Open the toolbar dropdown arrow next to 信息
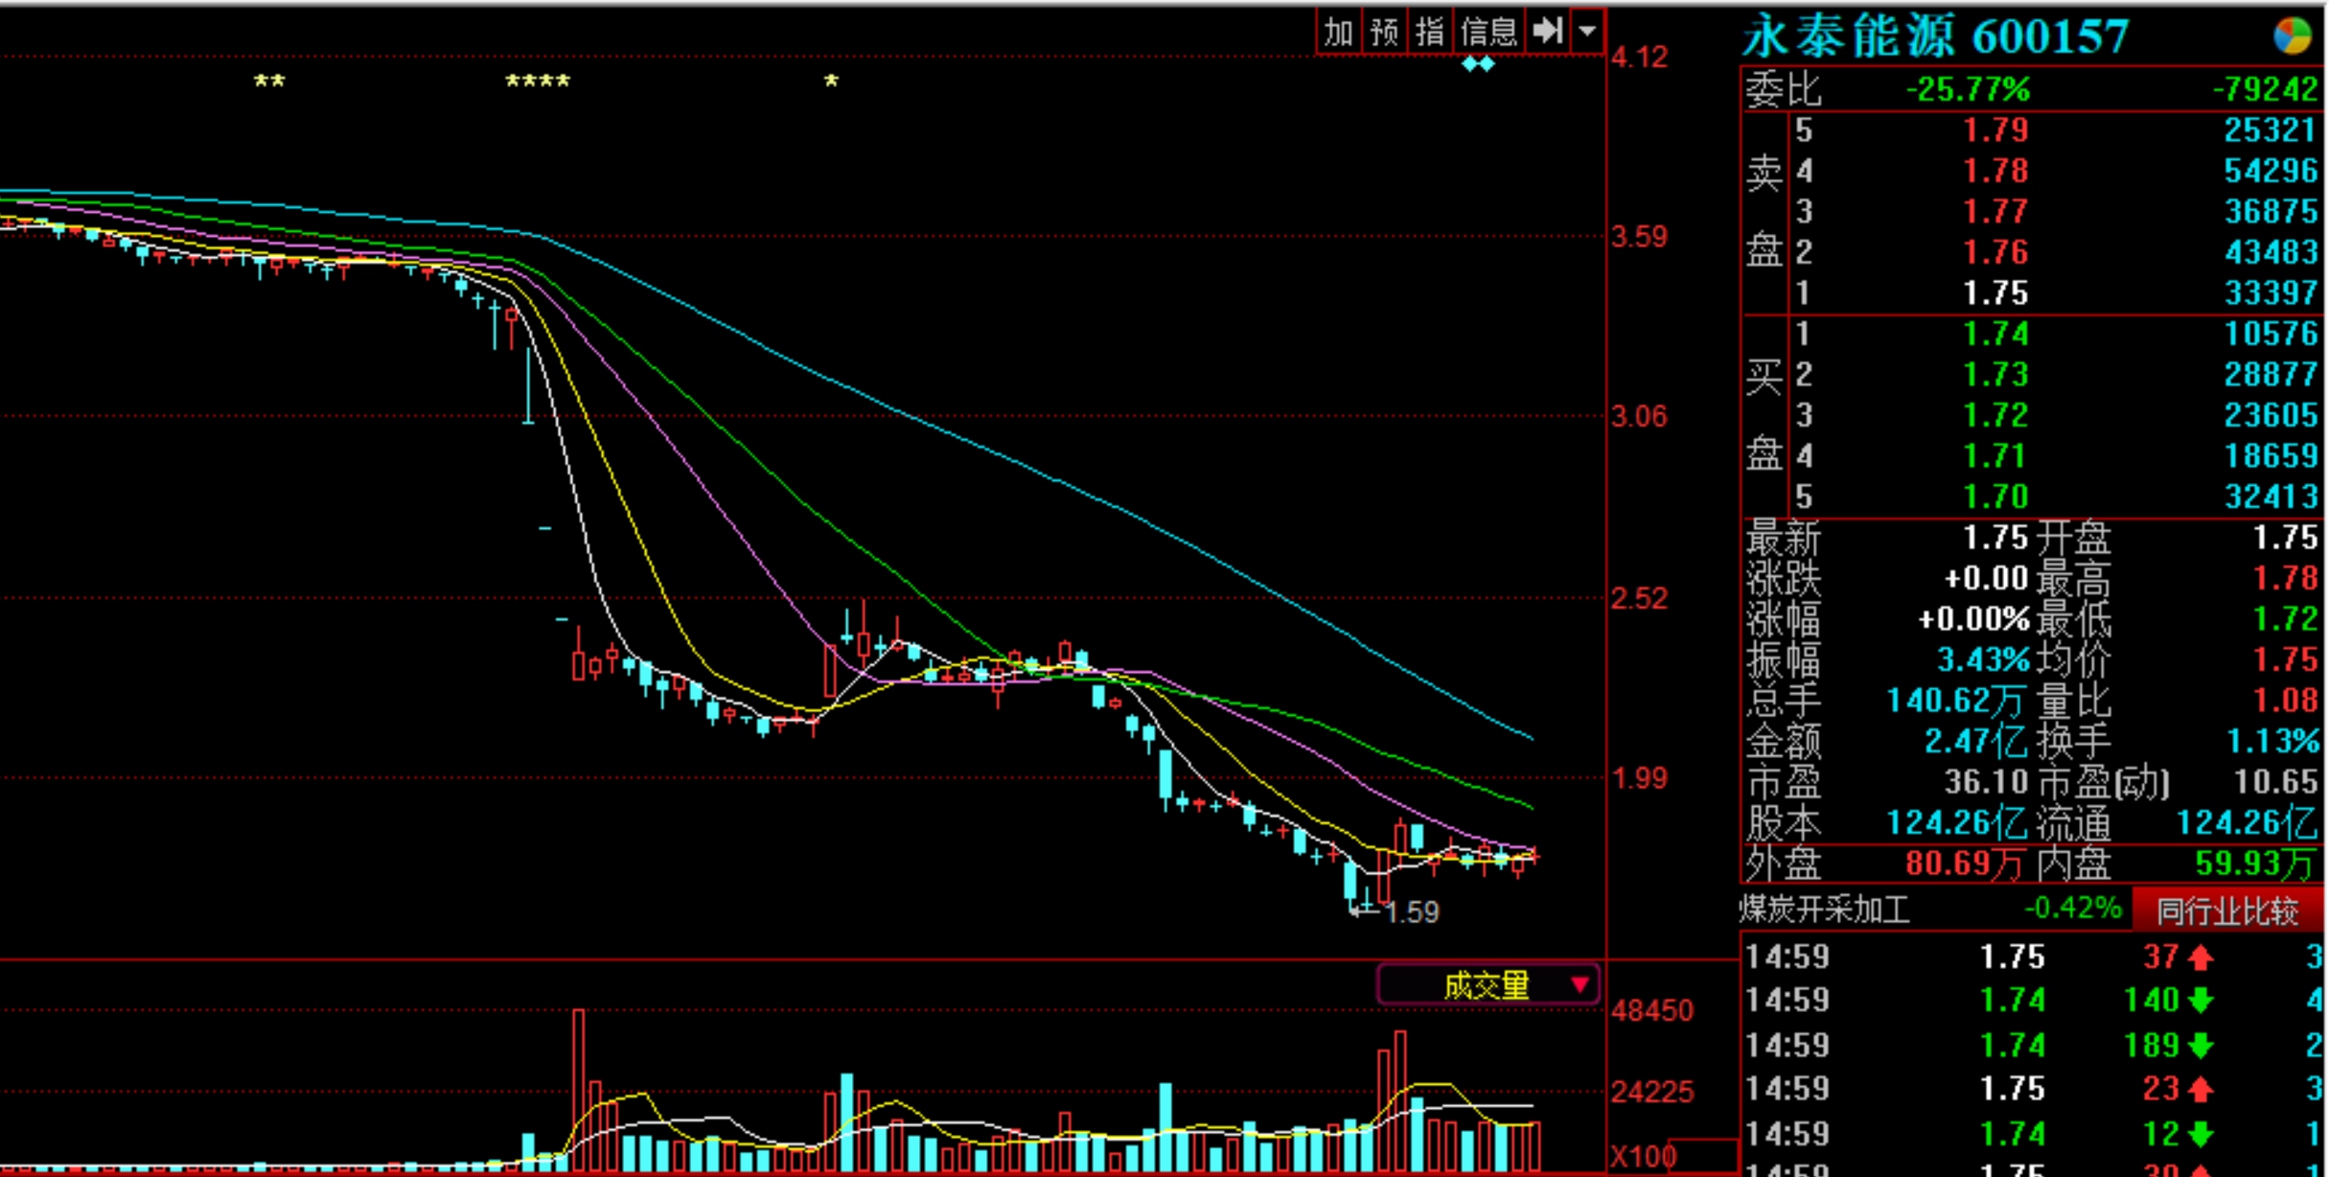The width and height of the screenshot is (2329, 1177). pyautogui.click(x=1587, y=32)
